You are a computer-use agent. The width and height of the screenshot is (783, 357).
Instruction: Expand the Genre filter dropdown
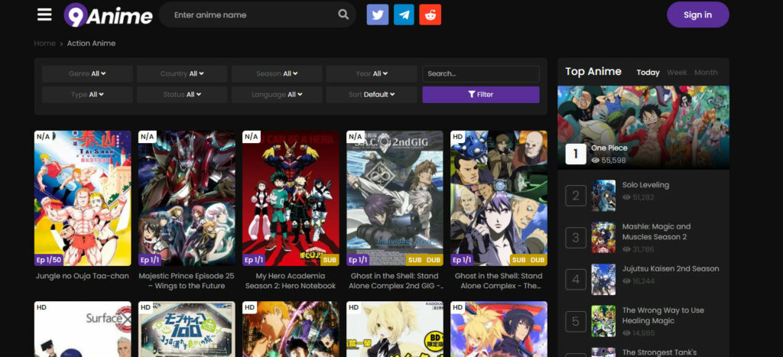coord(87,73)
